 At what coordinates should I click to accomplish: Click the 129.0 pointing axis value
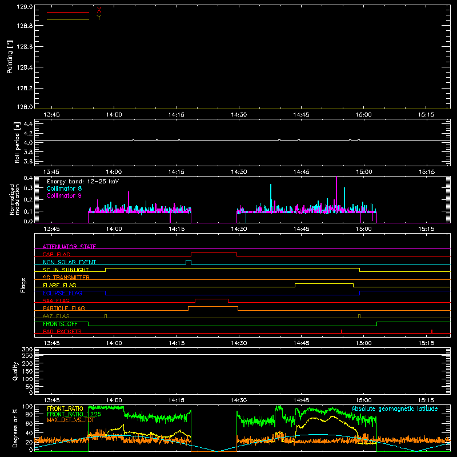pos(25,7)
